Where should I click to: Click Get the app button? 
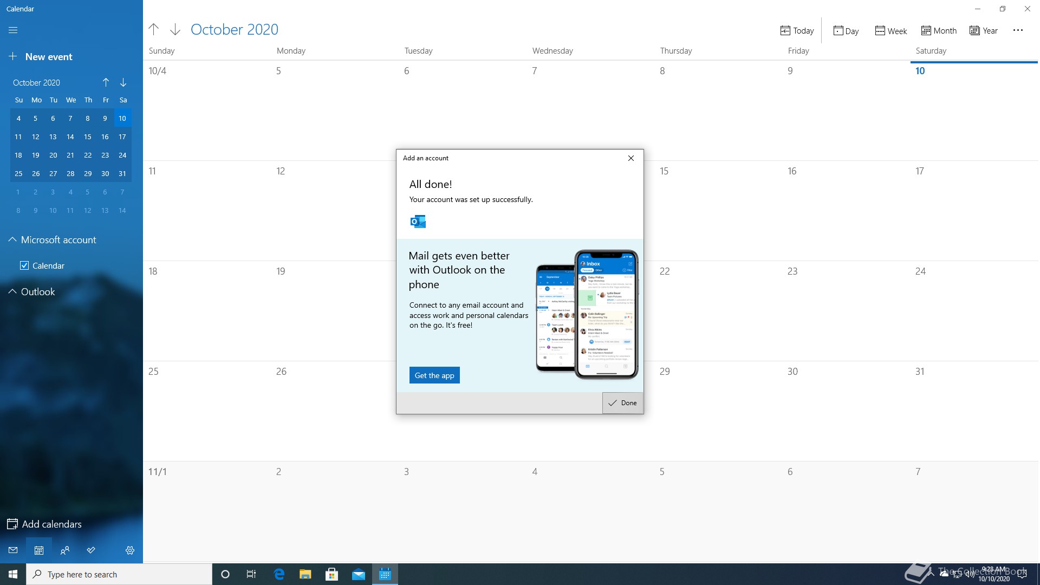(x=434, y=375)
